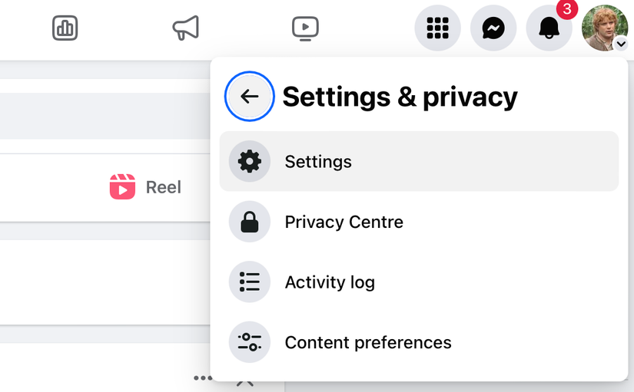Select the Content preferences label

pyautogui.click(x=368, y=342)
